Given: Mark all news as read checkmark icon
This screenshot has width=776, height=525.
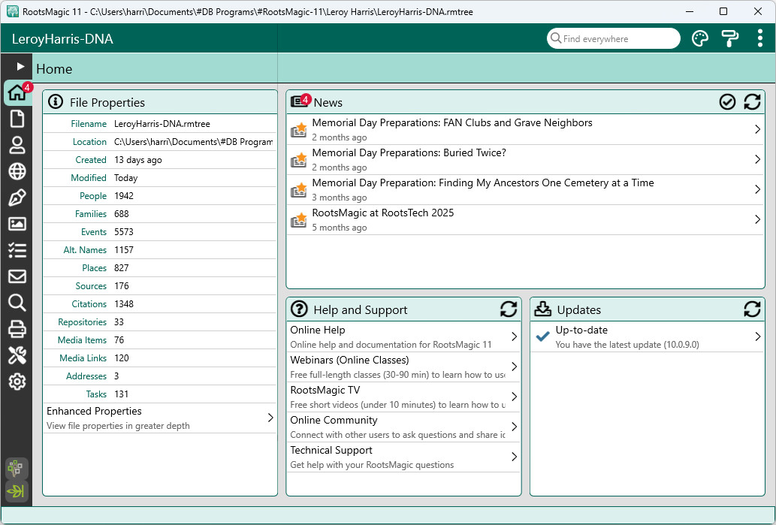Looking at the screenshot, I should [727, 102].
